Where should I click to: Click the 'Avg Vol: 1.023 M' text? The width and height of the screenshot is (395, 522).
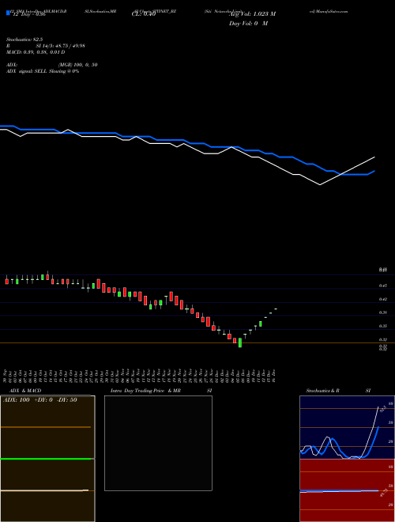(252, 14)
